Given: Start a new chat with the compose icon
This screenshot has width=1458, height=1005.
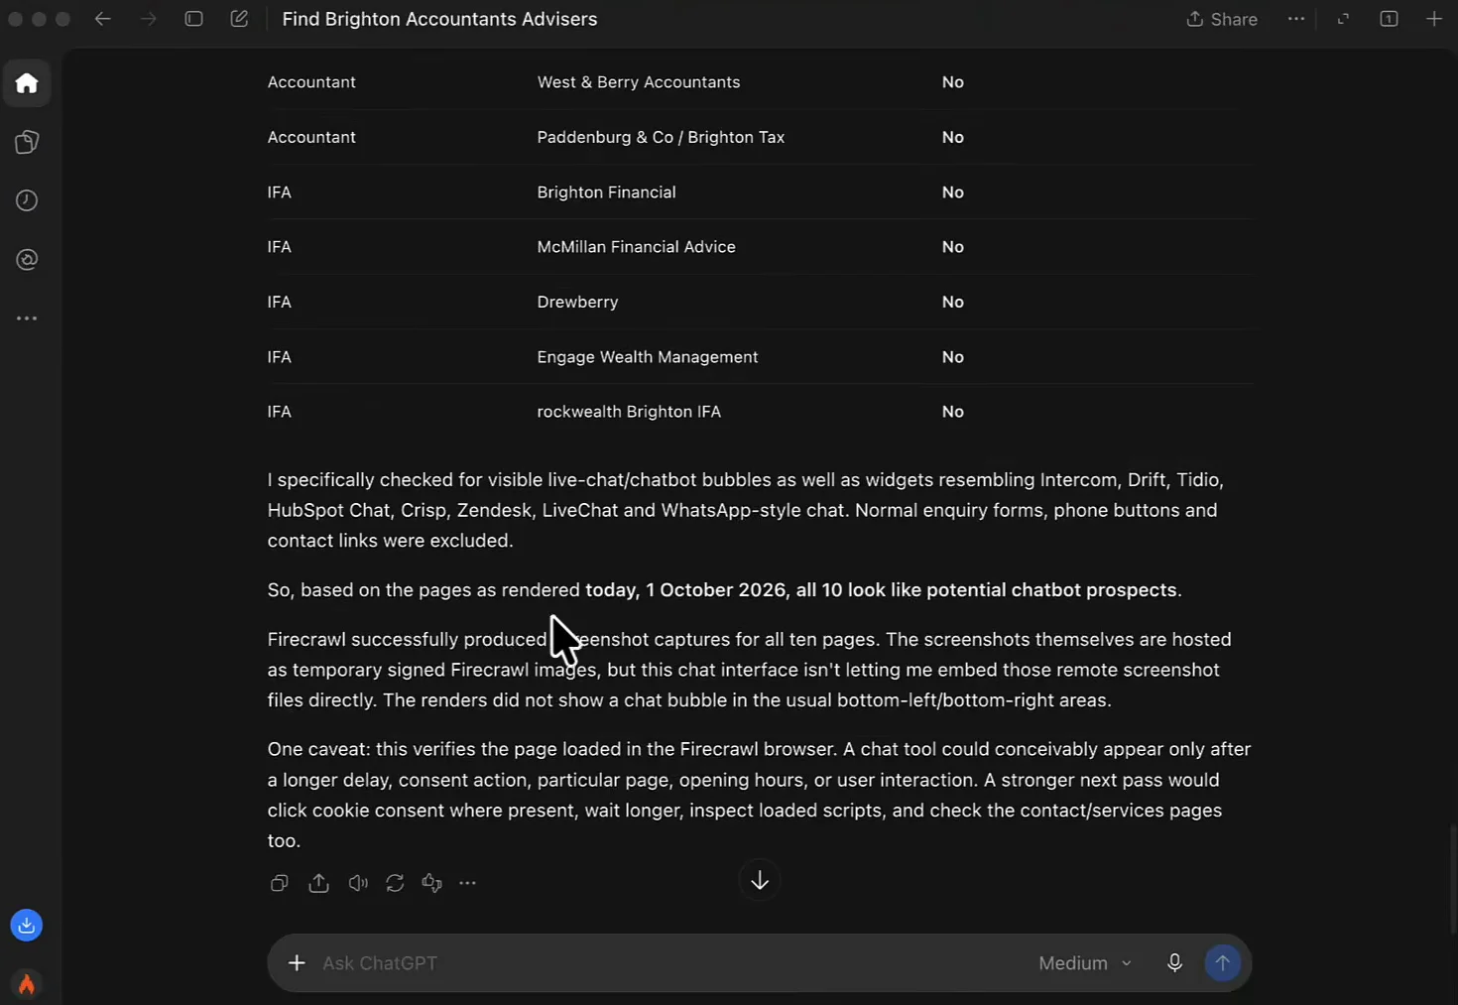Looking at the screenshot, I should 239,19.
